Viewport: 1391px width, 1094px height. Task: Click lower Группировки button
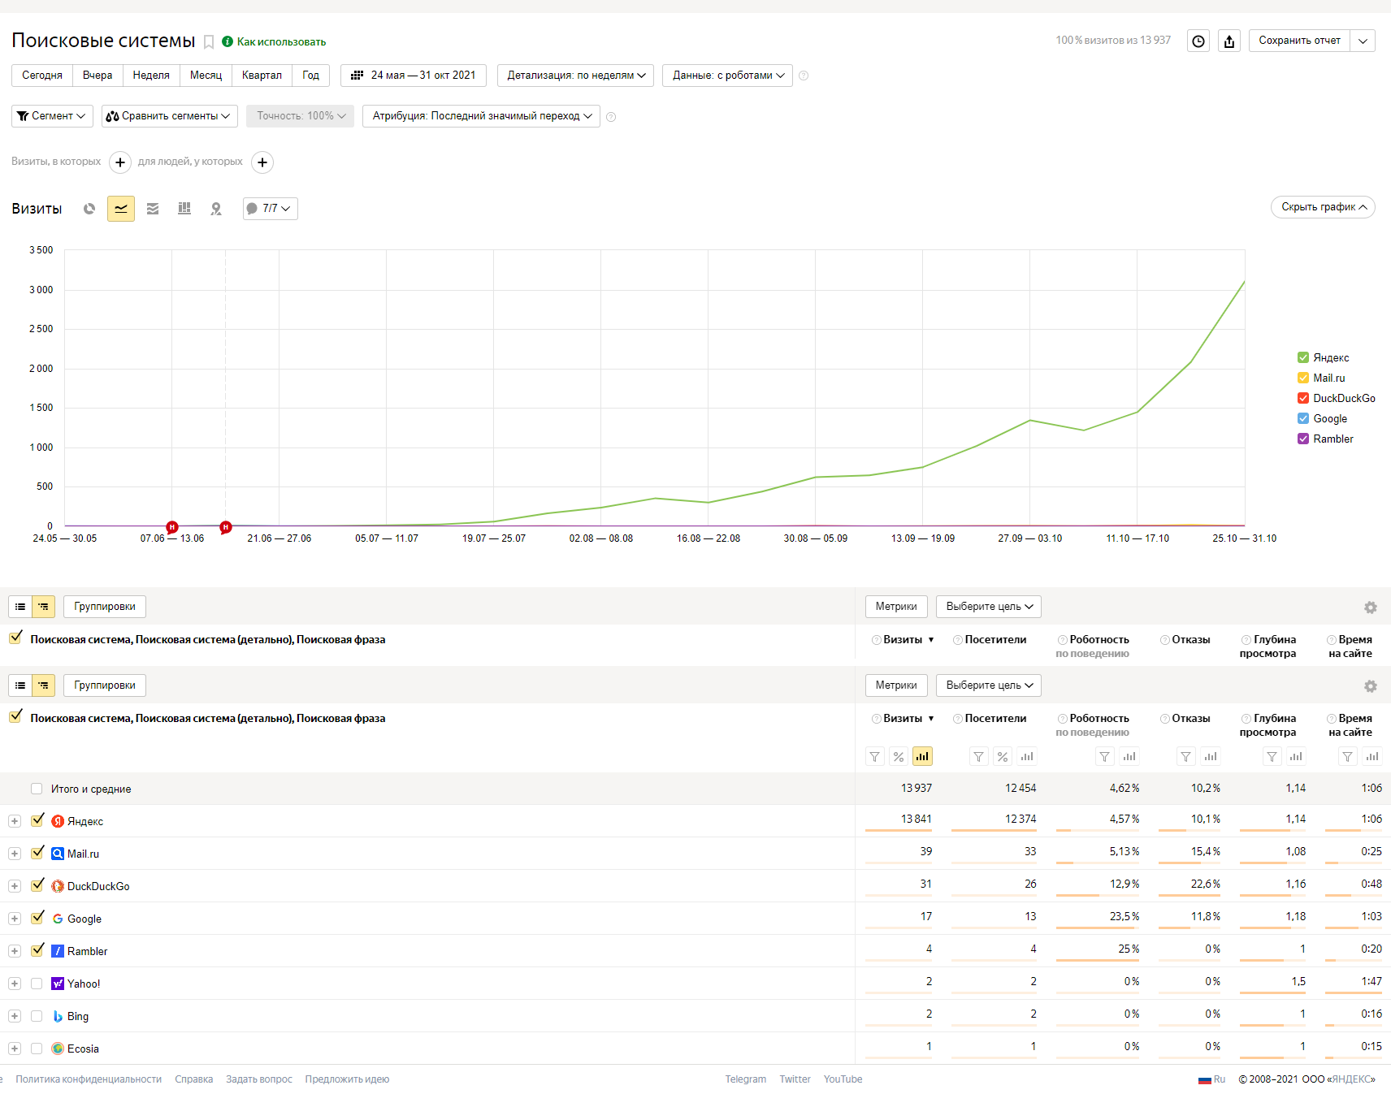click(x=105, y=685)
